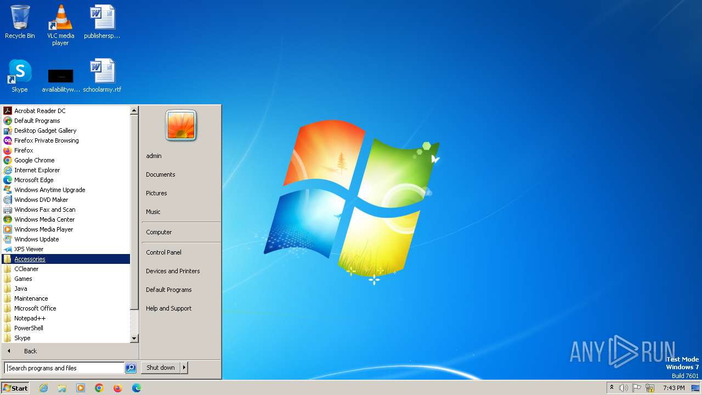Click the Shut down button

[161, 368]
